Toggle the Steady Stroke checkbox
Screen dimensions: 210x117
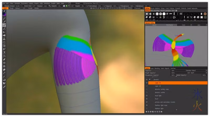(3, 6)
